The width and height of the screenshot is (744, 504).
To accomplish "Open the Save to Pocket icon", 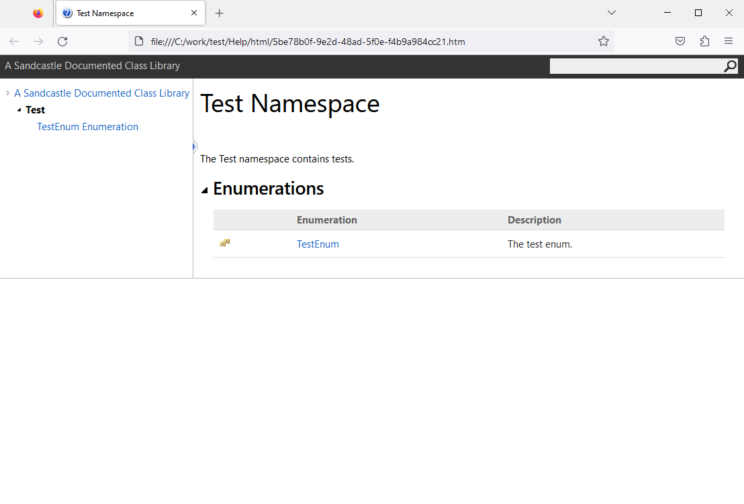I will [x=680, y=41].
